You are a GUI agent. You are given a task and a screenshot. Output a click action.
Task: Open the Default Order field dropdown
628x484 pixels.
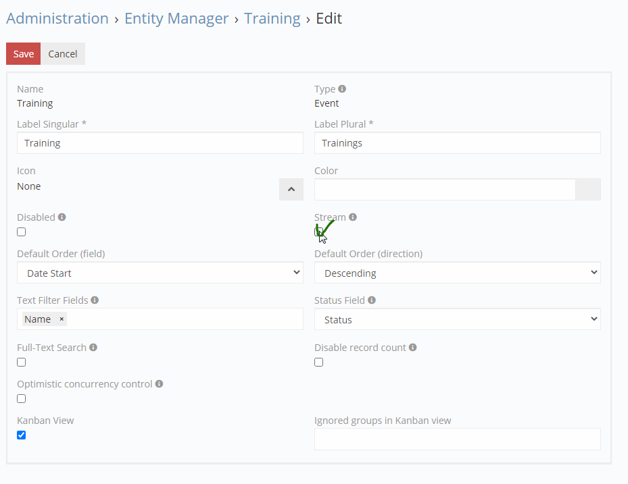160,273
